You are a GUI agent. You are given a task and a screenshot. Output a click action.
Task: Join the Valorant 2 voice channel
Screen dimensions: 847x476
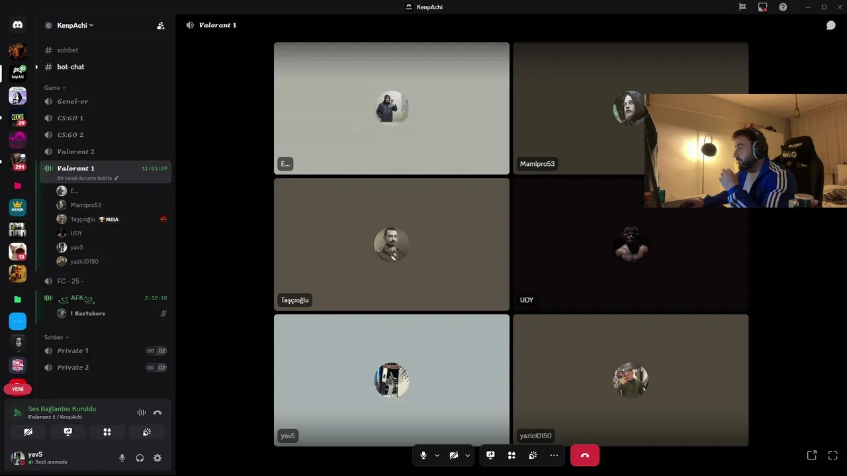click(106, 151)
